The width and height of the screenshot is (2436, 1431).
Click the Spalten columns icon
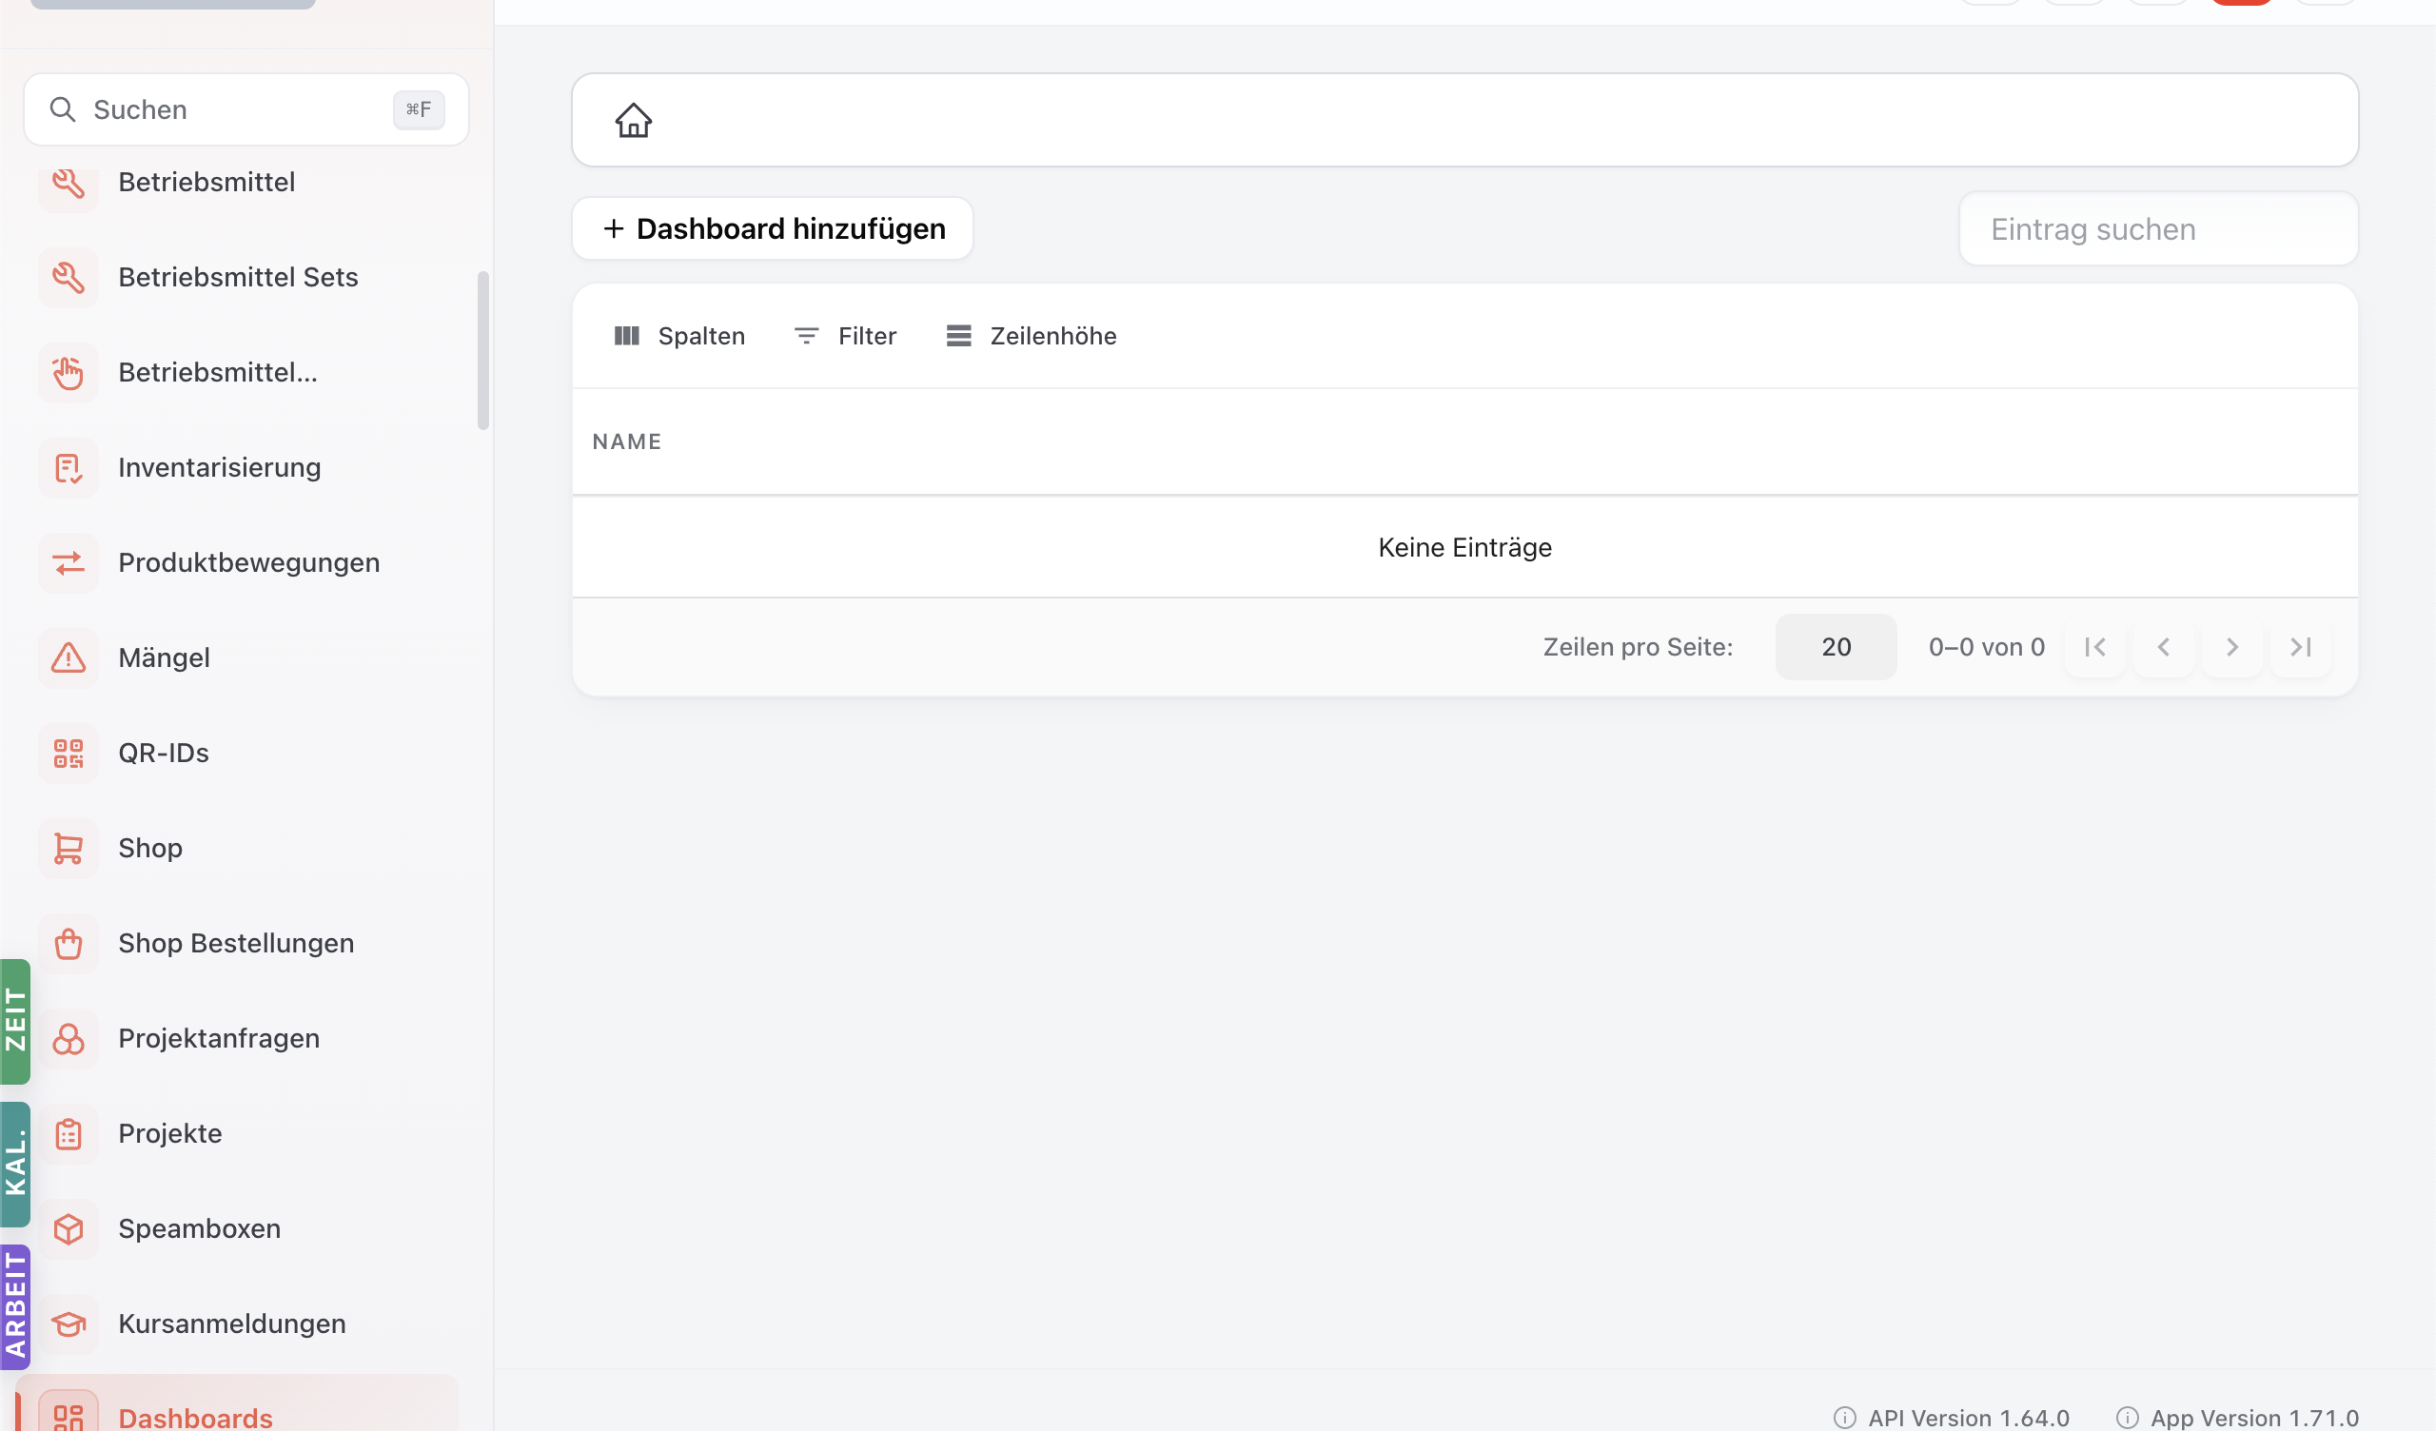(x=626, y=336)
